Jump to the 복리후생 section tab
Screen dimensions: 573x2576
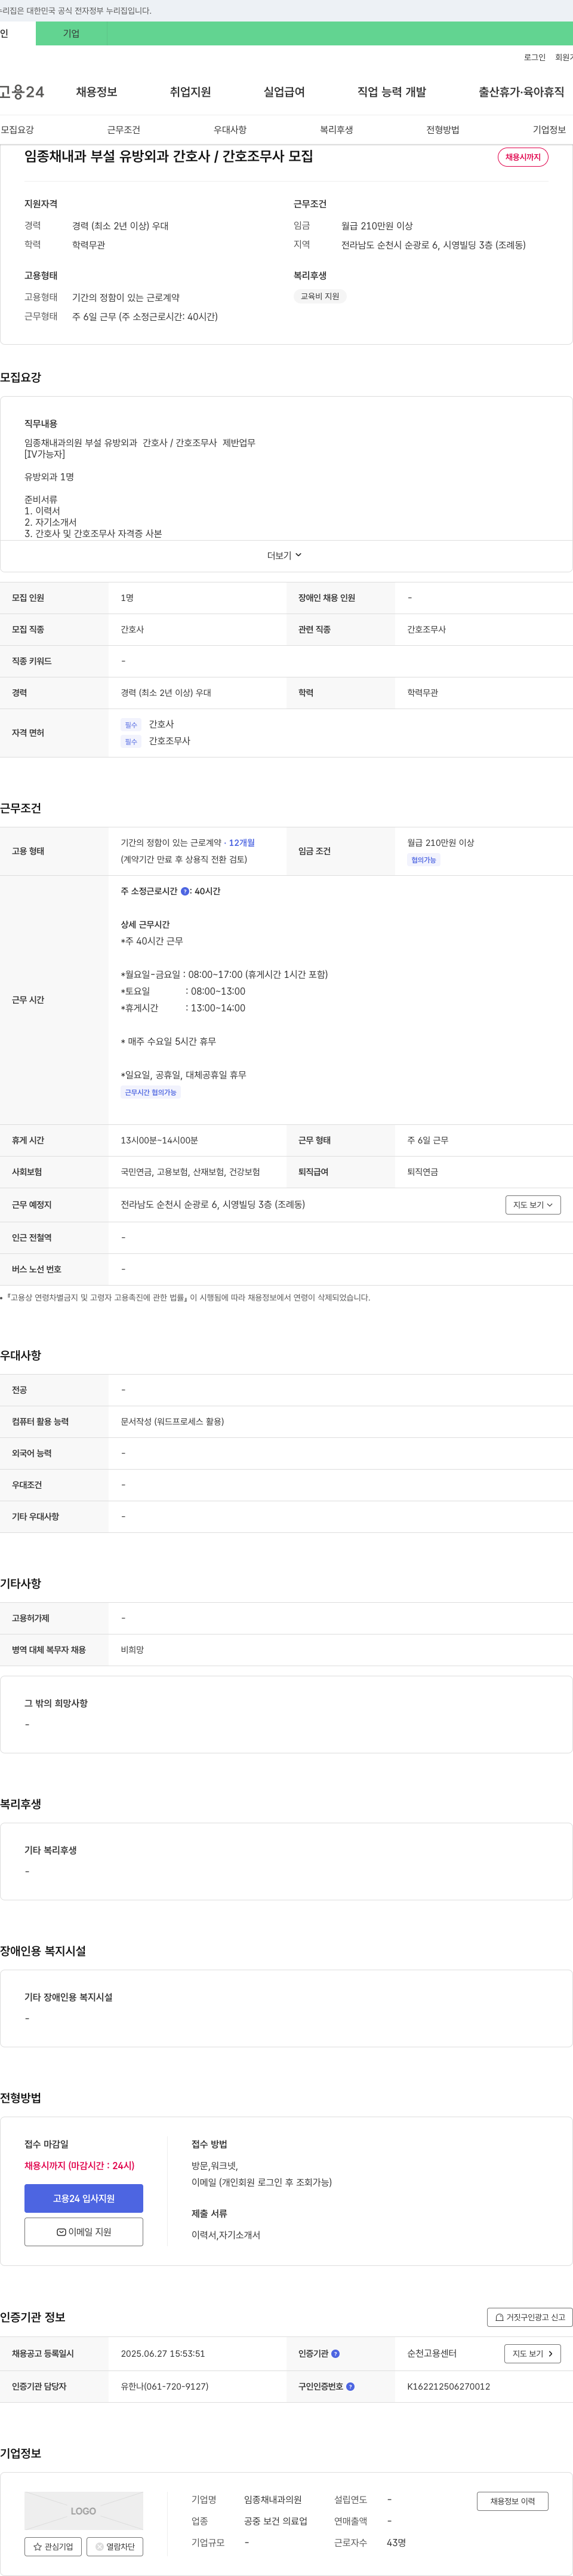pos(337,130)
